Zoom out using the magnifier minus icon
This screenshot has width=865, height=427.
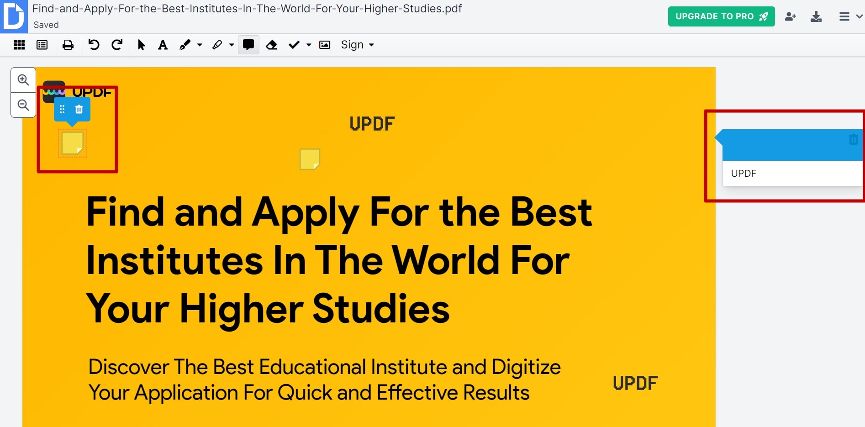coord(23,105)
